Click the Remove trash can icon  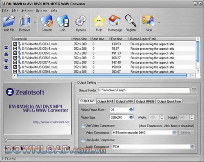pos(24,21)
